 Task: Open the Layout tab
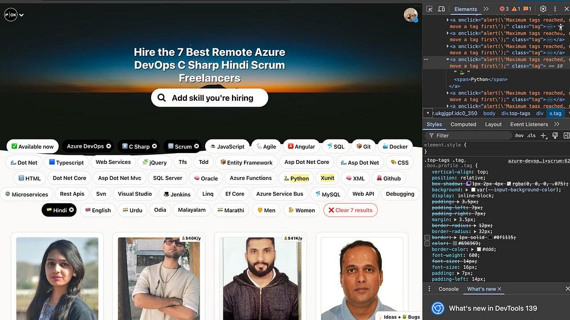493,124
